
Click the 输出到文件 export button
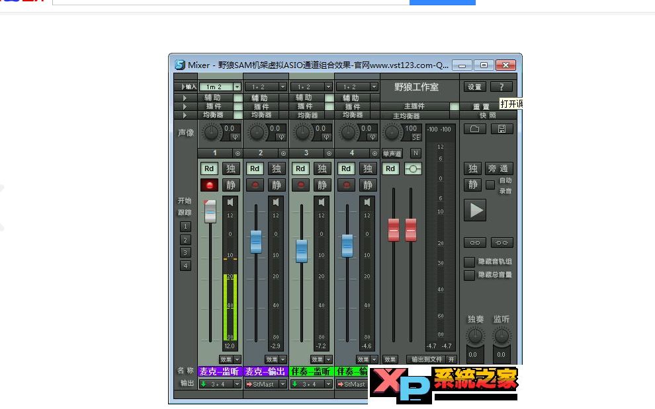pyautogui.click(x=427, y=359)
